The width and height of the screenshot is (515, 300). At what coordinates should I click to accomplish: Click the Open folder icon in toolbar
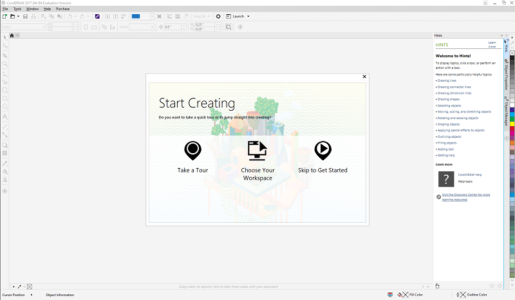12,16
